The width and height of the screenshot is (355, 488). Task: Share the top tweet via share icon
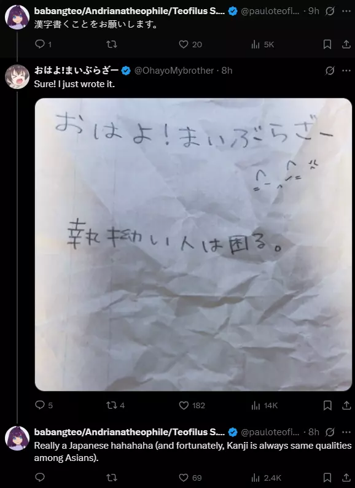coord(346,45)
